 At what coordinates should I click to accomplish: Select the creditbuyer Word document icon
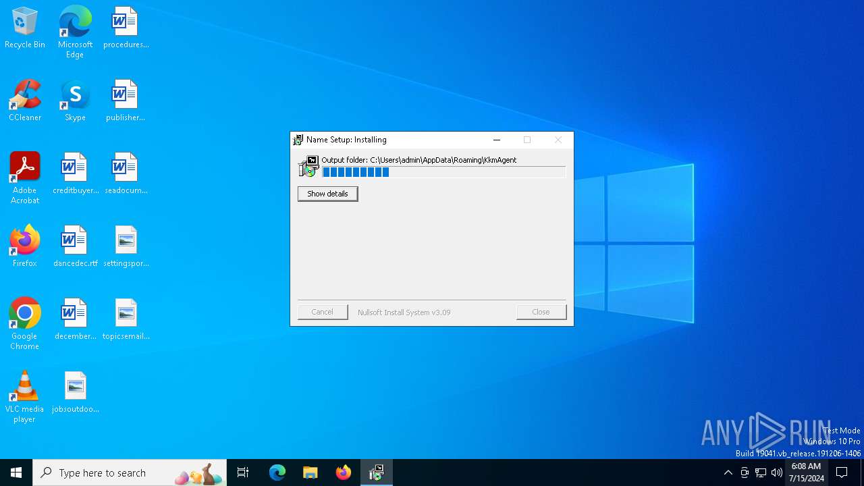(x=75, y=174)
